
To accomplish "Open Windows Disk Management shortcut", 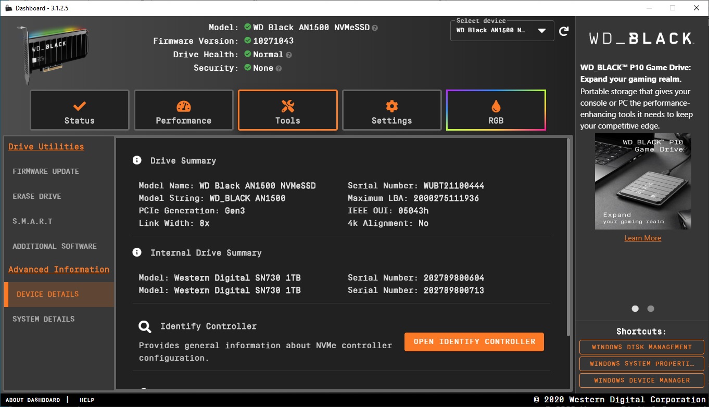I will coord(642,347).
